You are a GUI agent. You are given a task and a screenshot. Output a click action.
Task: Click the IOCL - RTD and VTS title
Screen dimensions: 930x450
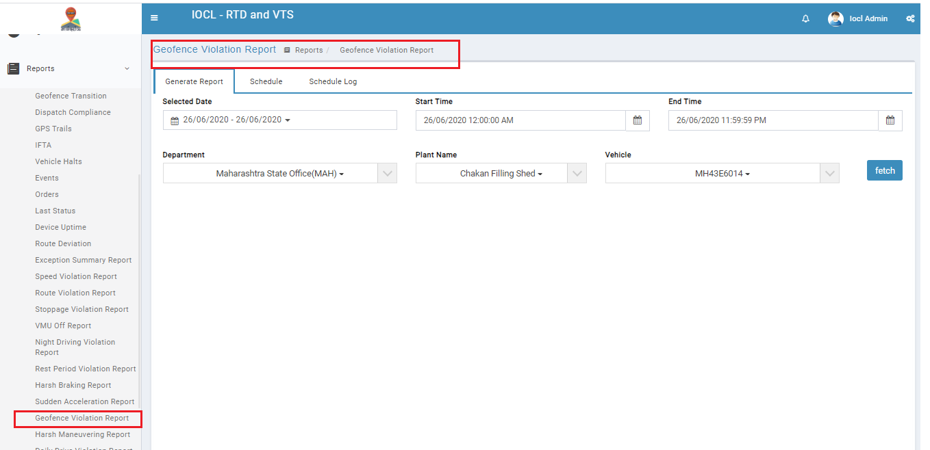click(242, 14)
